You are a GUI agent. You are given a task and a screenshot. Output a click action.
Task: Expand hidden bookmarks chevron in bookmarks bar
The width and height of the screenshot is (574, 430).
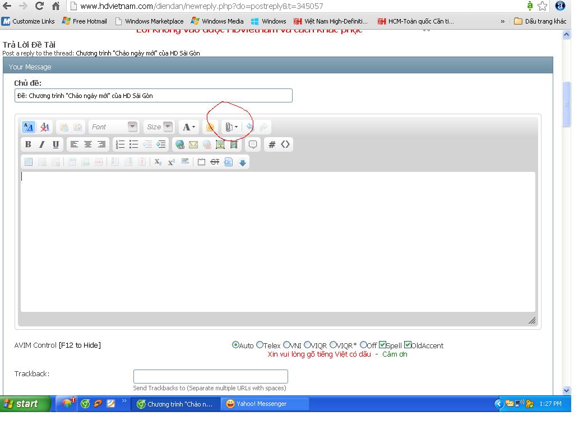pyautogui.click(x=503, y=22)
